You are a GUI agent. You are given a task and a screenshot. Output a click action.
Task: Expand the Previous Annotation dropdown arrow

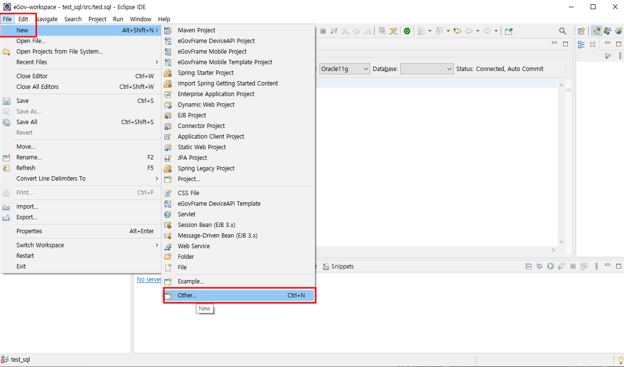[448, 31]
